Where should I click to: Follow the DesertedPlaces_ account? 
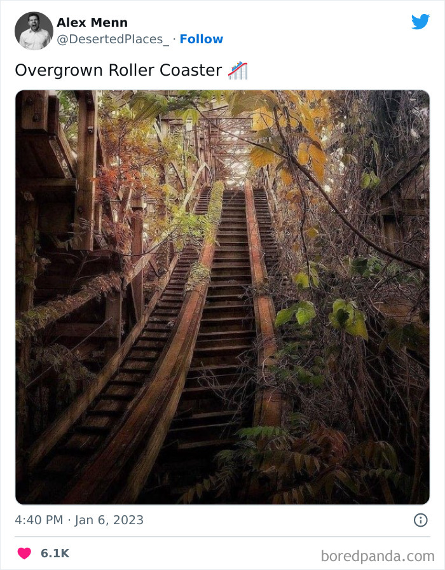pos(202,39)
